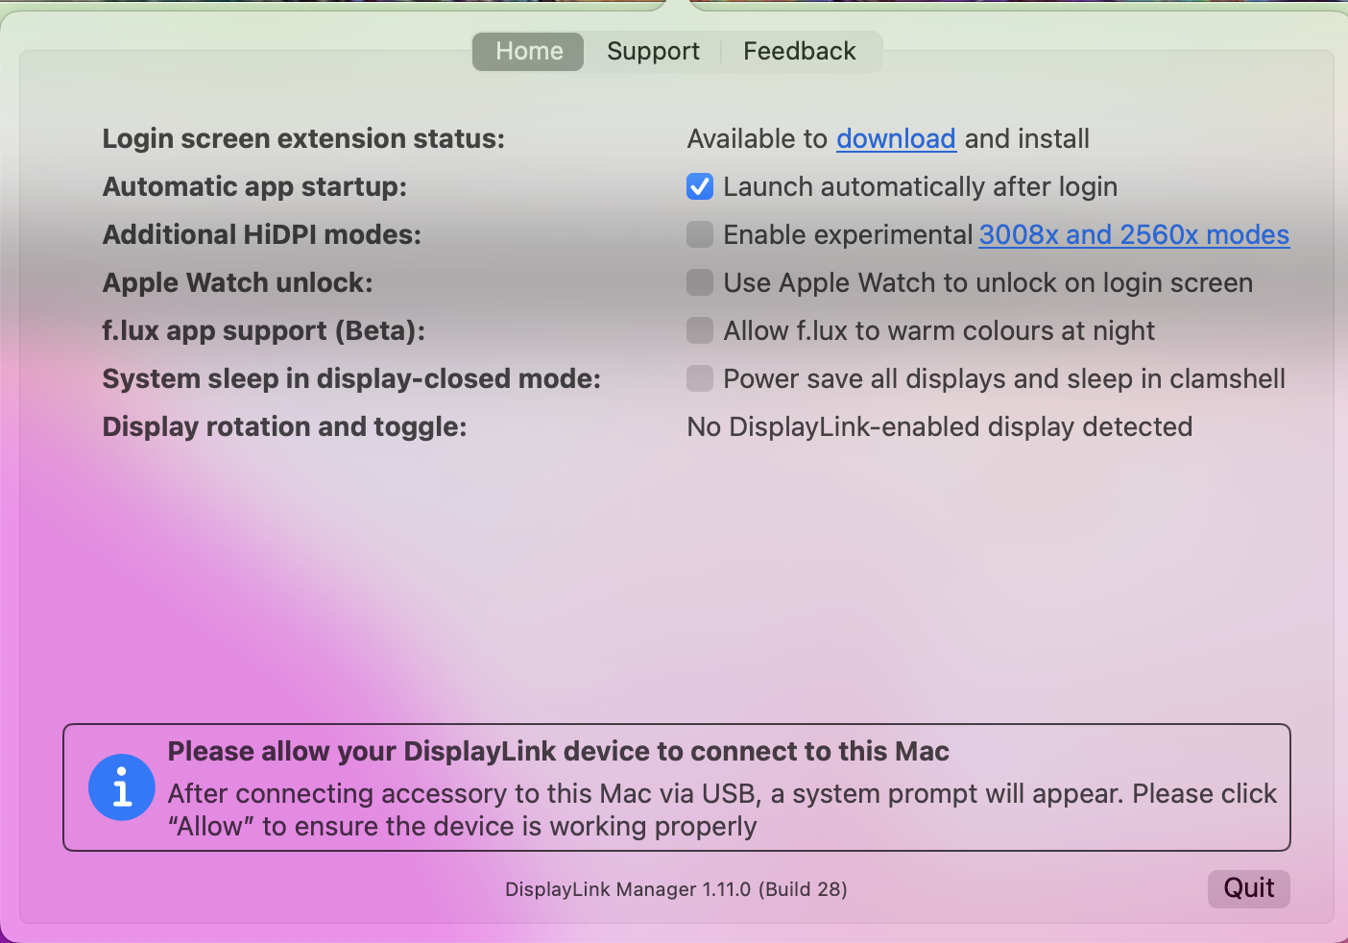
Task: Click 'No DisplayLink-enabled display detected' text
Action: click(x=940, y=427)
